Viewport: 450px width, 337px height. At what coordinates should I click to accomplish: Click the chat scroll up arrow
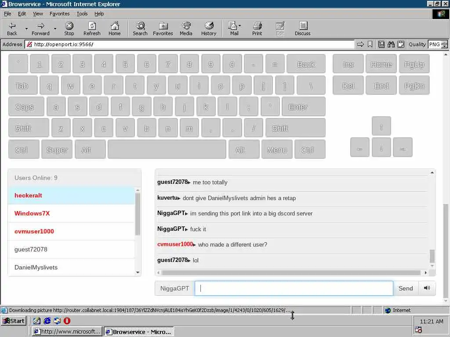pos(432,172)
